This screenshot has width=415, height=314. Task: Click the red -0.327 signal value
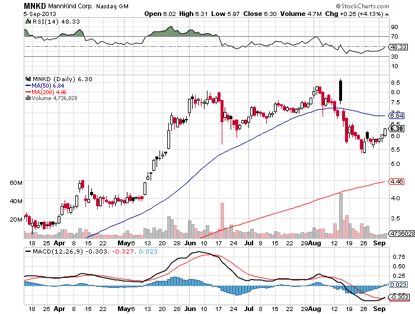click(x=123, y=251)
